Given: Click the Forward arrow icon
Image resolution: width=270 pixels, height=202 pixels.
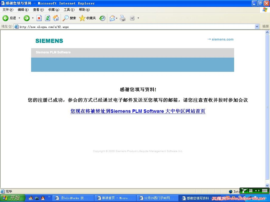Looking at the screenshot, I should tap(27, 18).
